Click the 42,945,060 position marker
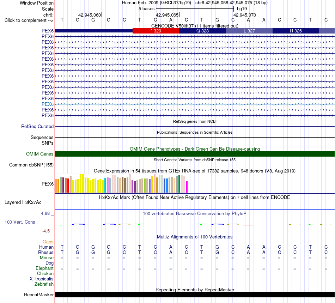 tap(90, 15)
